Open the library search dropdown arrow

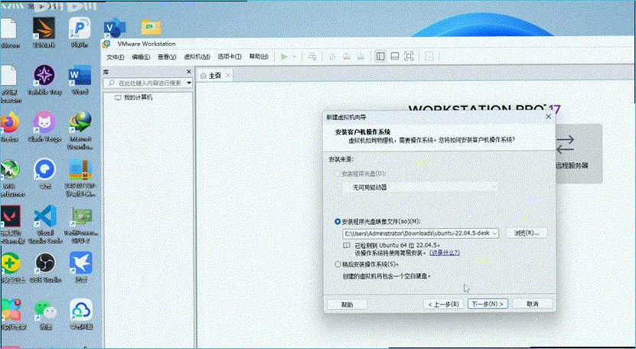point(189,83)
